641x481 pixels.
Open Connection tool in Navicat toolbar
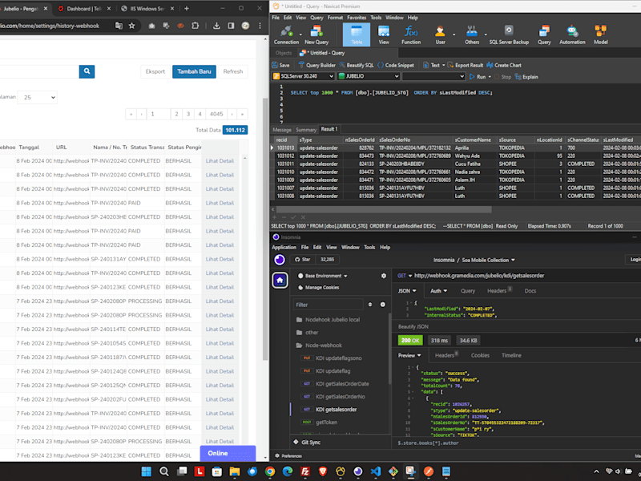tap(286, 34)
